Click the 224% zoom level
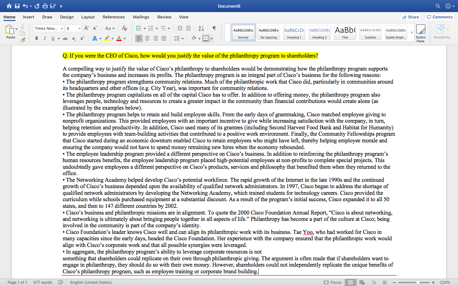 coord(445,282)
